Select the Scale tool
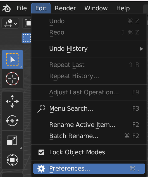This screenshot has height=177, width=148. pos(12,140)
